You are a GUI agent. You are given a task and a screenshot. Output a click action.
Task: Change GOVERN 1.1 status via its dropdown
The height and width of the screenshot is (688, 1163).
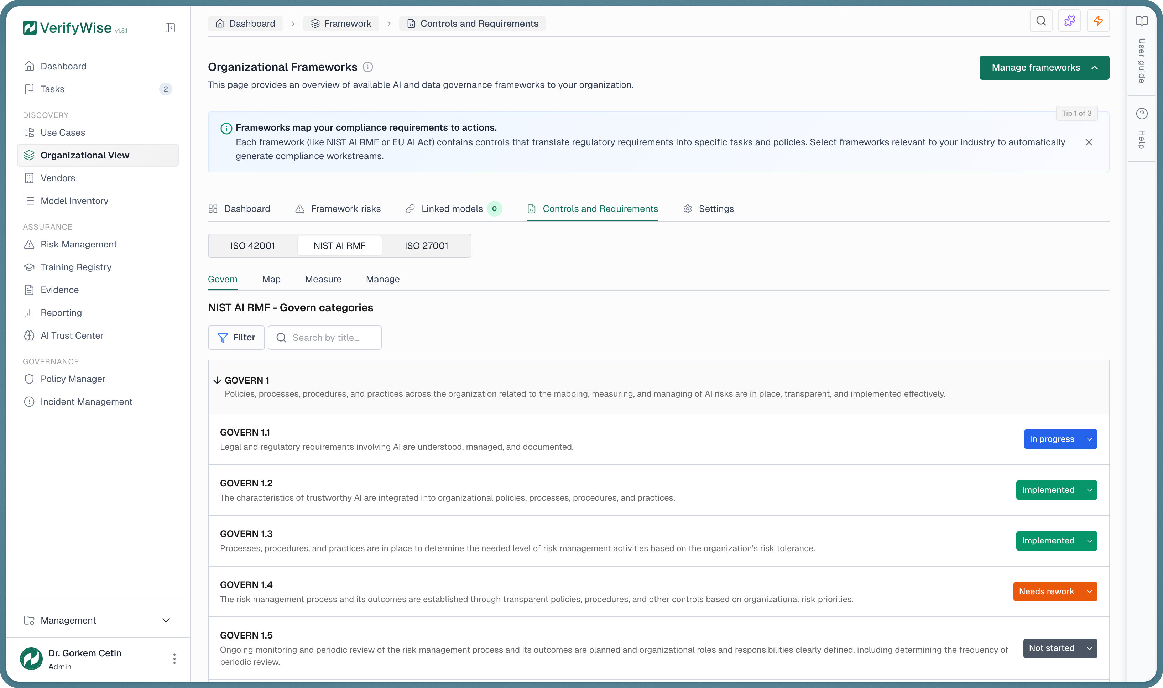tap(1060, 439)
